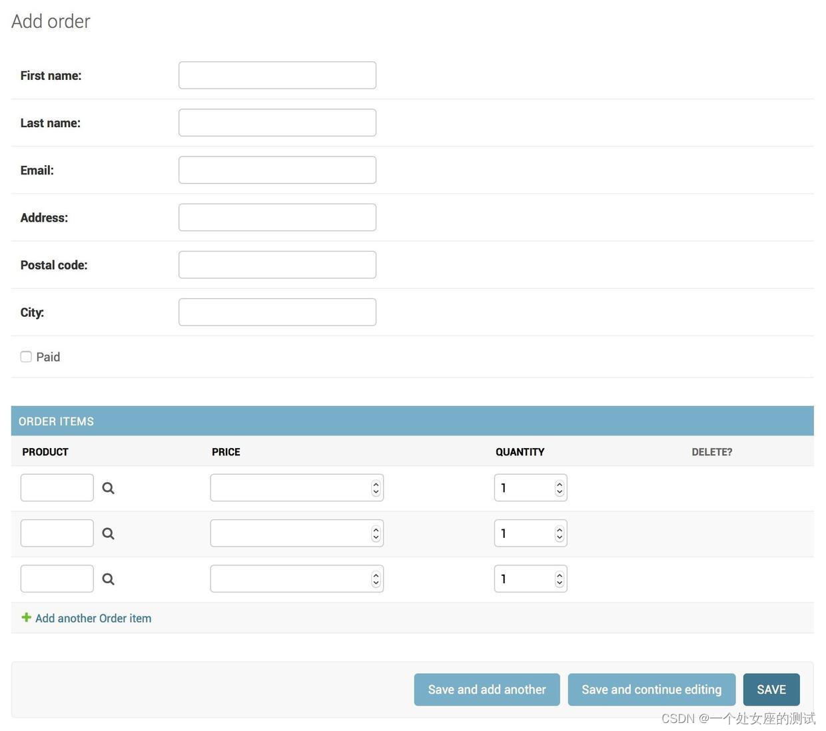Click the third row Quantity stepper arrows
This screenshot has width=826, height=731.
[560, 579]
